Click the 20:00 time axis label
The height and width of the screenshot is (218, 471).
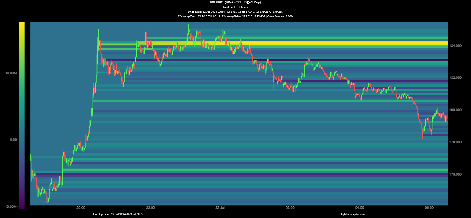[x=81, y=208]
